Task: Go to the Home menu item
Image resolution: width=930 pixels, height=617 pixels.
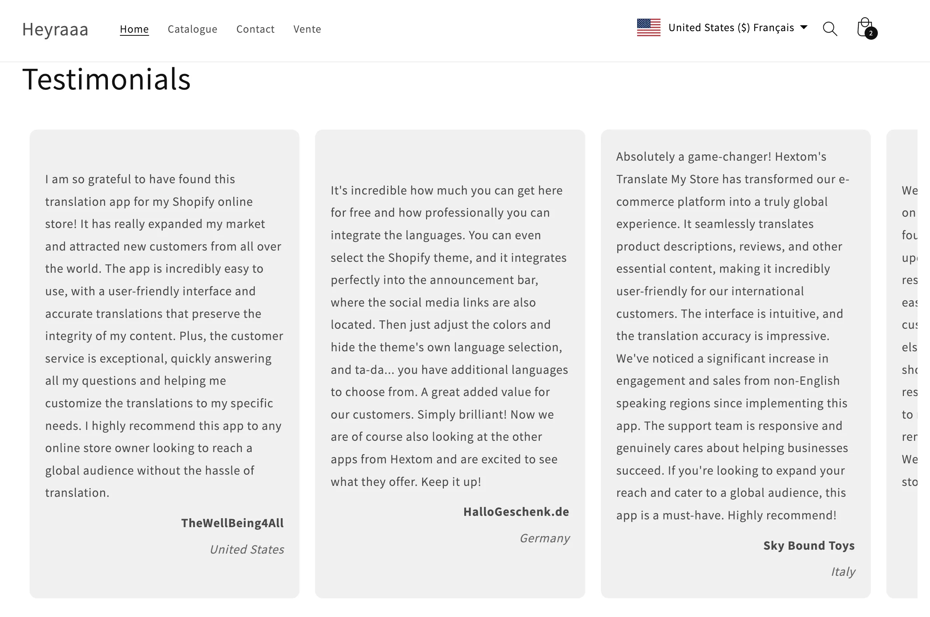Action: pyautogui.click(x=134, y=29)
